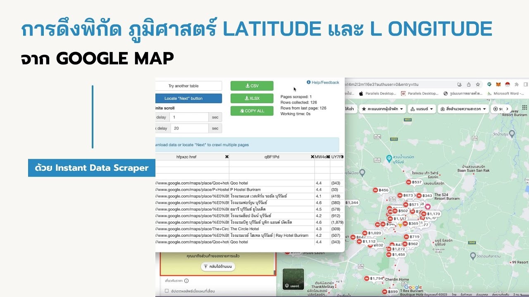Select the ฿537 hotel marker
Viewport: 529px width, 297px height.
point(414,182)
